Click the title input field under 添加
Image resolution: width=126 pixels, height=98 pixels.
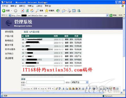(x=45, y=82)
